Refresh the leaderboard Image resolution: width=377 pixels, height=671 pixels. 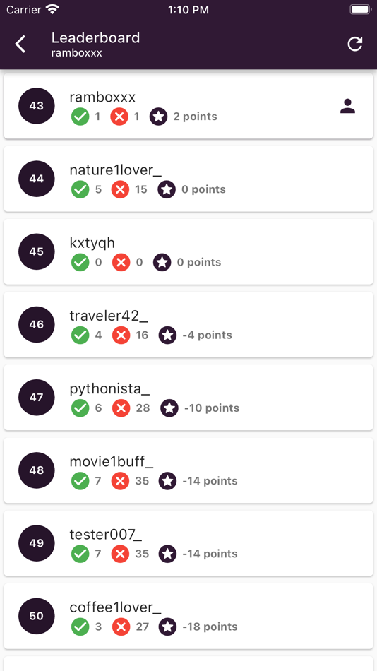(354, 44)
